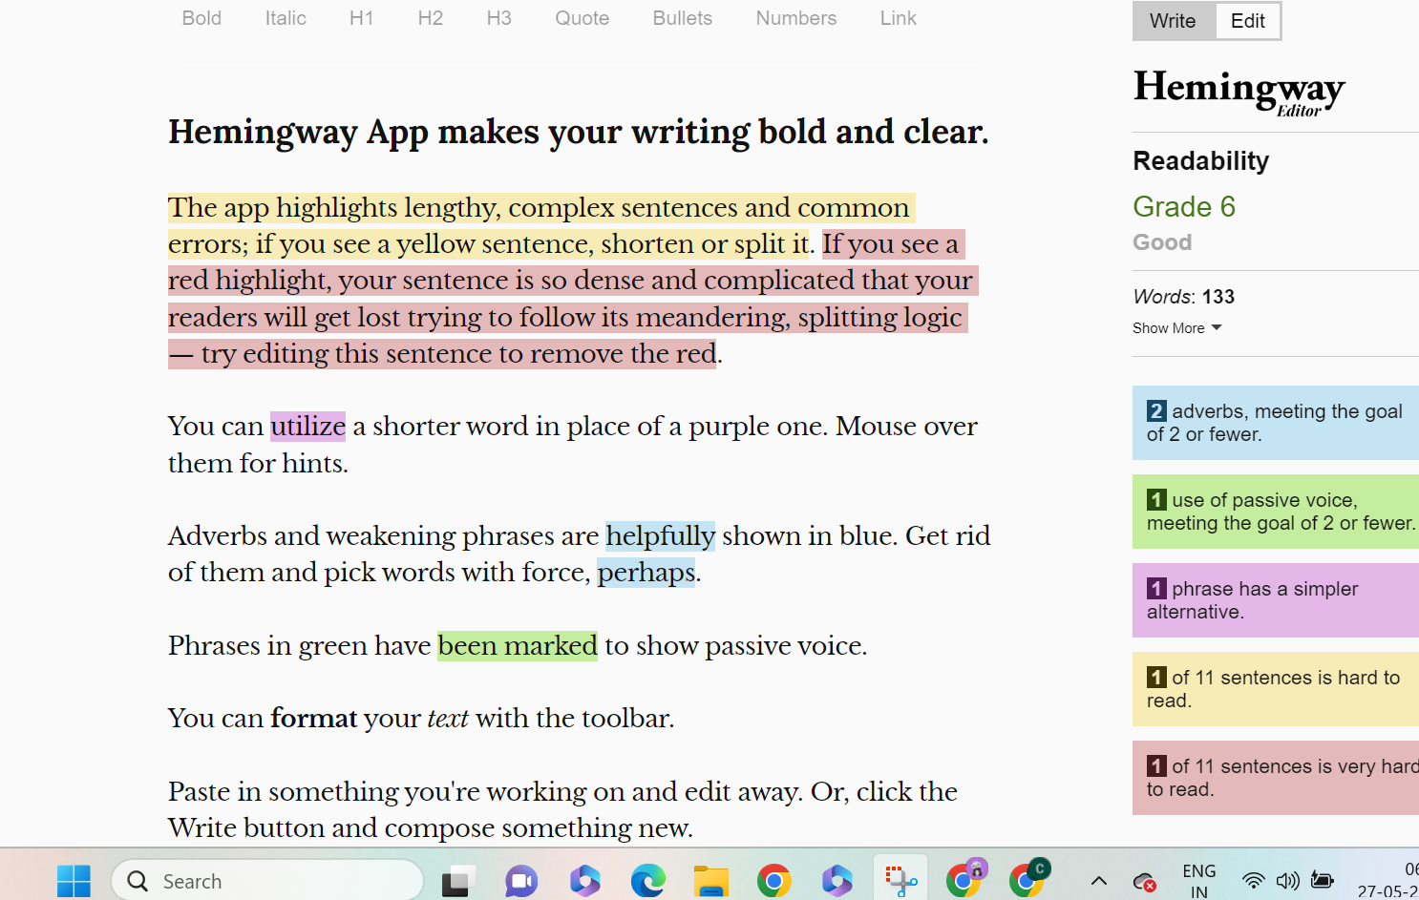The width and height of the screenshot is (1419, 900).
Task: Click the purple highlighted word 'utilize'
Action: [x=307, y=427]
